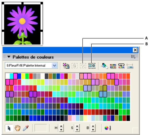Click the grayed-out Select Reserved Colors padlock icon
149x135 pixels.
tap(75, 66)
